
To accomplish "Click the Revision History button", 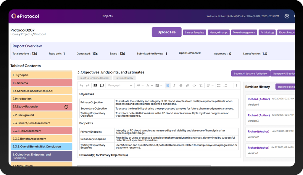I will point(124,78).
